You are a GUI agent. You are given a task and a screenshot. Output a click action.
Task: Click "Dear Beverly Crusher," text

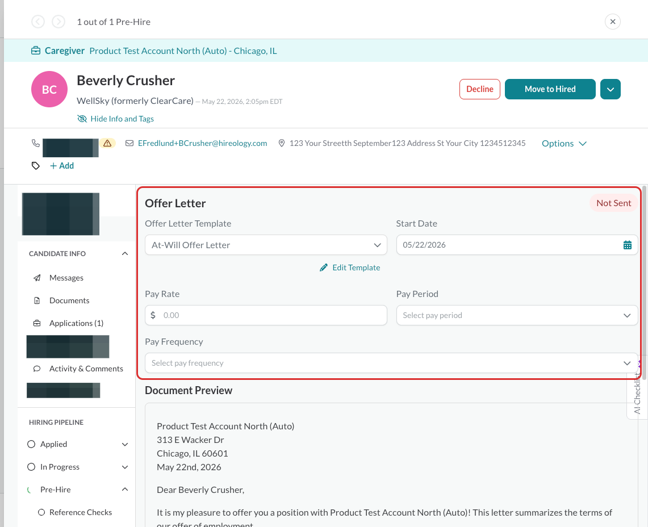coord(200,490)
